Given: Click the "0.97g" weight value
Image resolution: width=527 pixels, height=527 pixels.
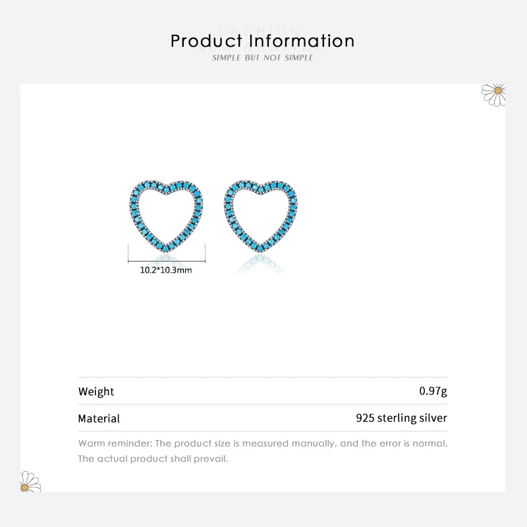Looking at the screenshot, I should pyautogui.click(x=433, y=391).
